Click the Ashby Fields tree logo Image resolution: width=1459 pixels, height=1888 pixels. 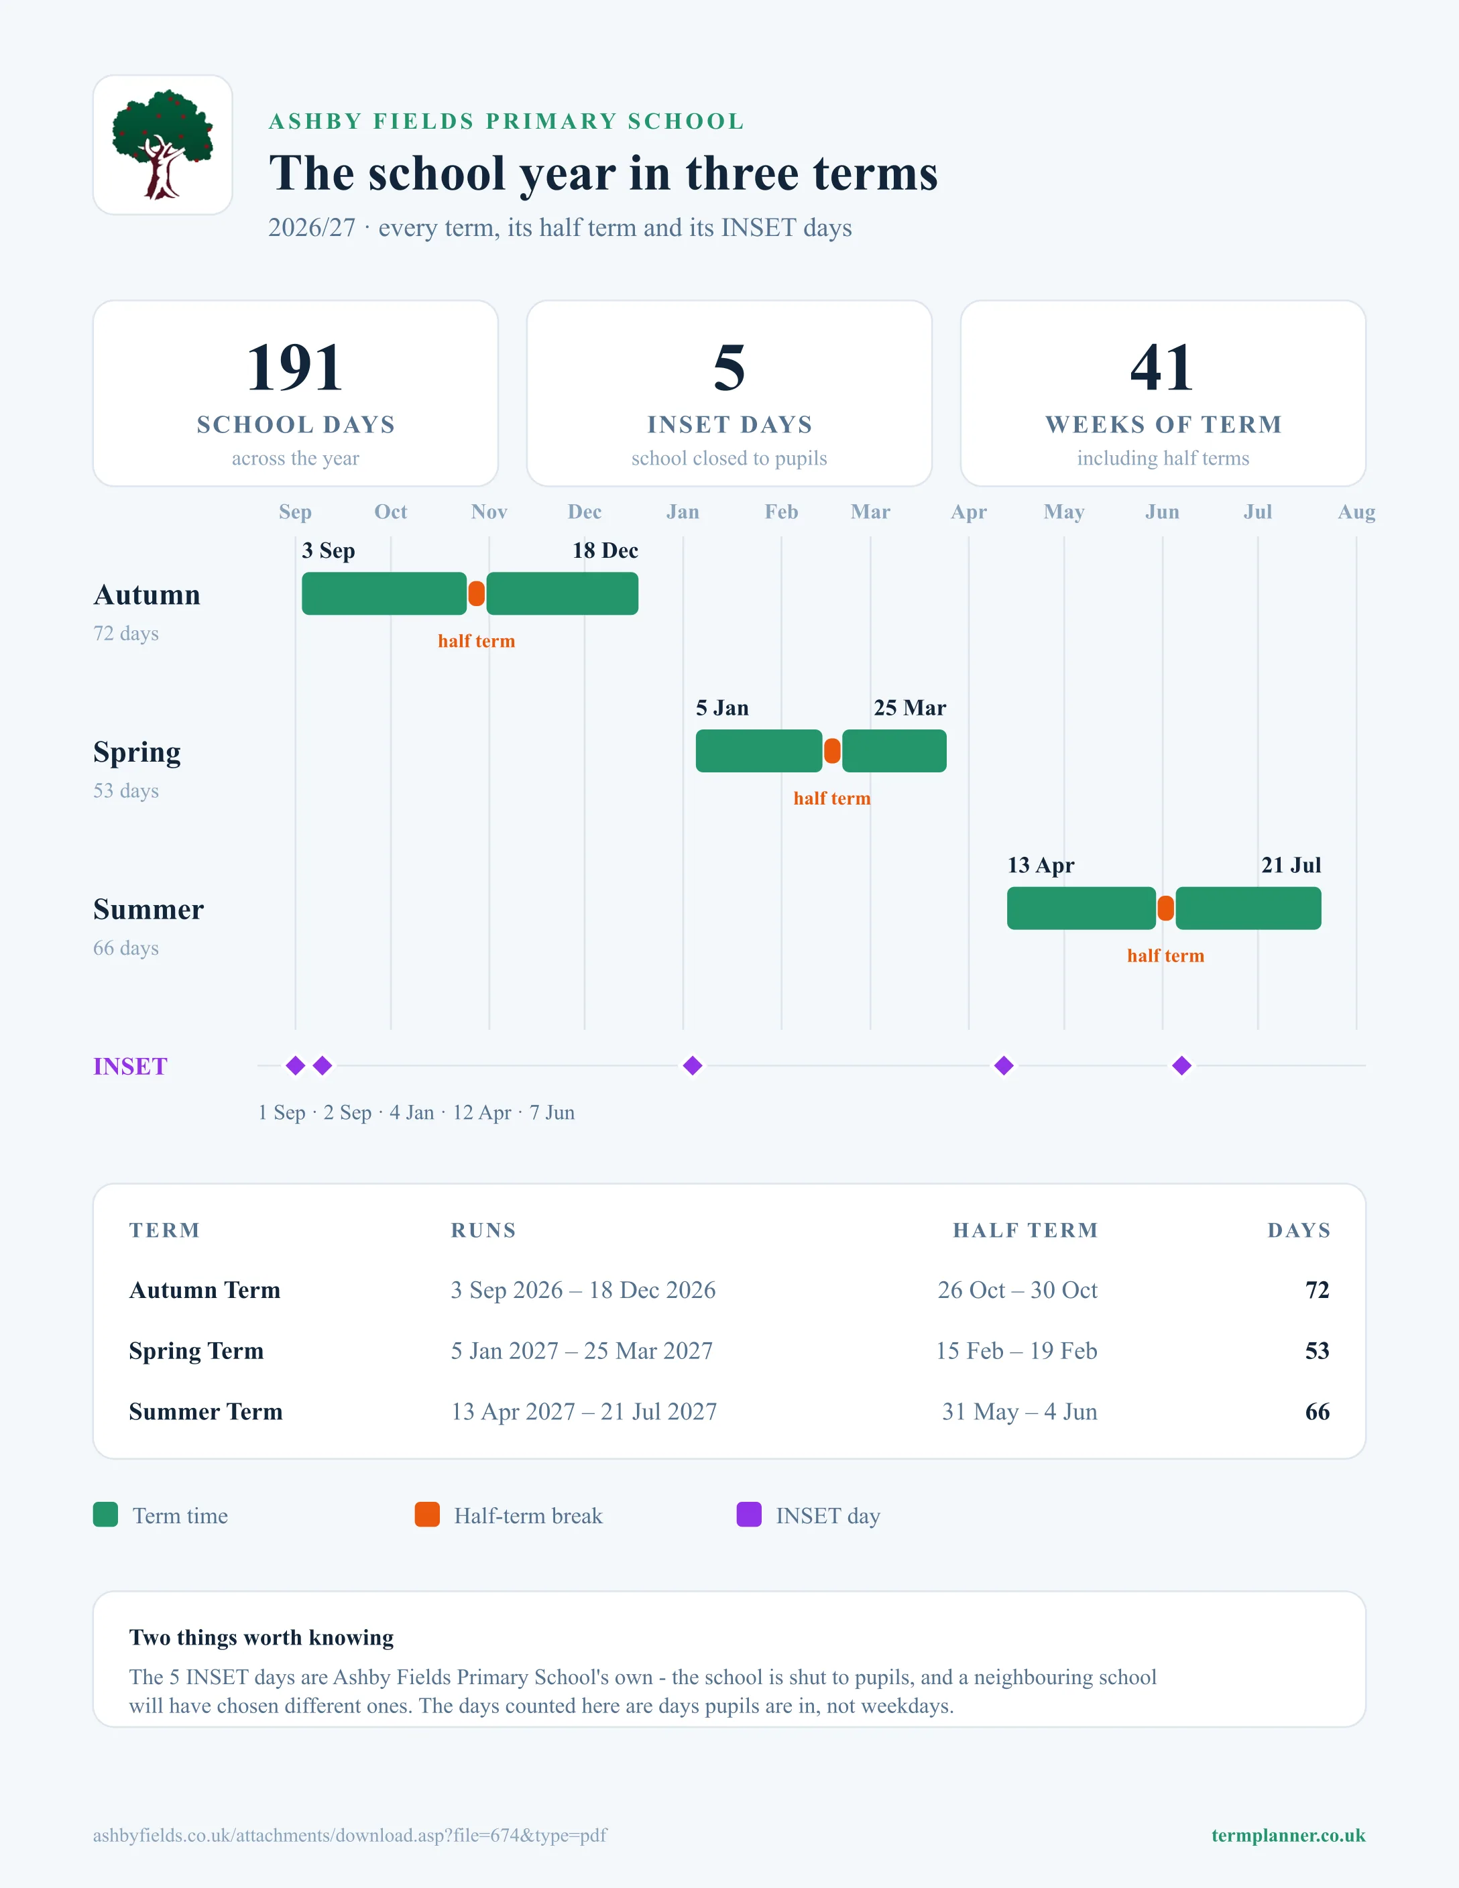pyautogui.click(x=162, y=144)
